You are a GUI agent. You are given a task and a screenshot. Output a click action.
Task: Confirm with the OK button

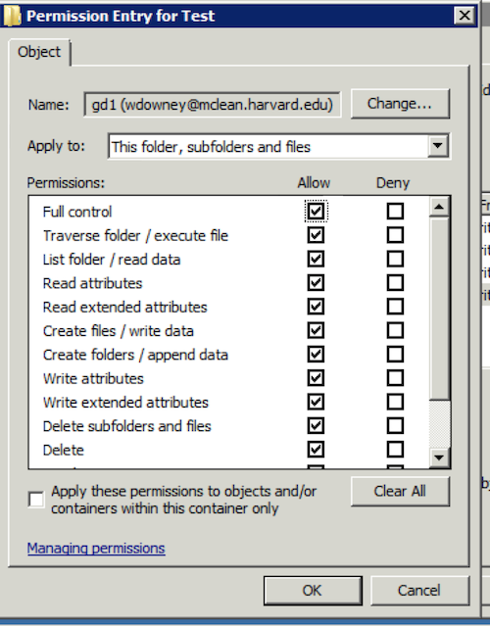(313, 591)
